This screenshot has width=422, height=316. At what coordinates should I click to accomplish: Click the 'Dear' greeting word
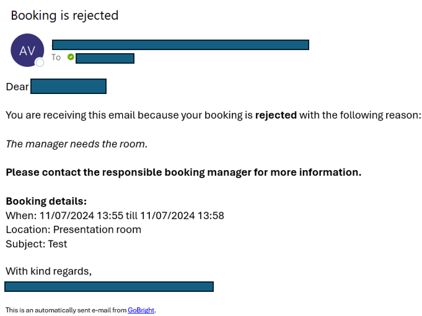click(17, 87)
